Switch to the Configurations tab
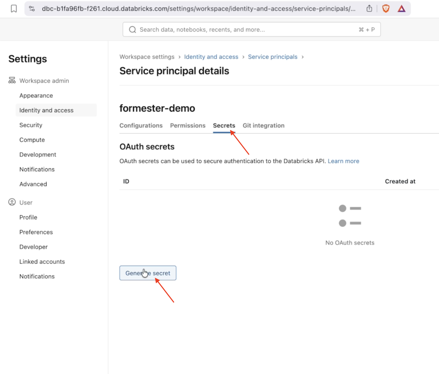 (141, 126)
